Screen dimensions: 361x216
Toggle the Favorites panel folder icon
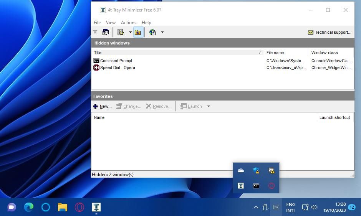pos(138,33)
